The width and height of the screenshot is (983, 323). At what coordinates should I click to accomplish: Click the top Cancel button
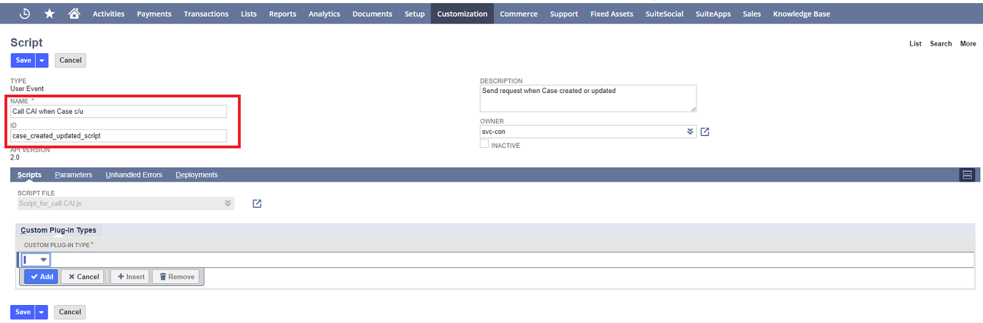71,60
